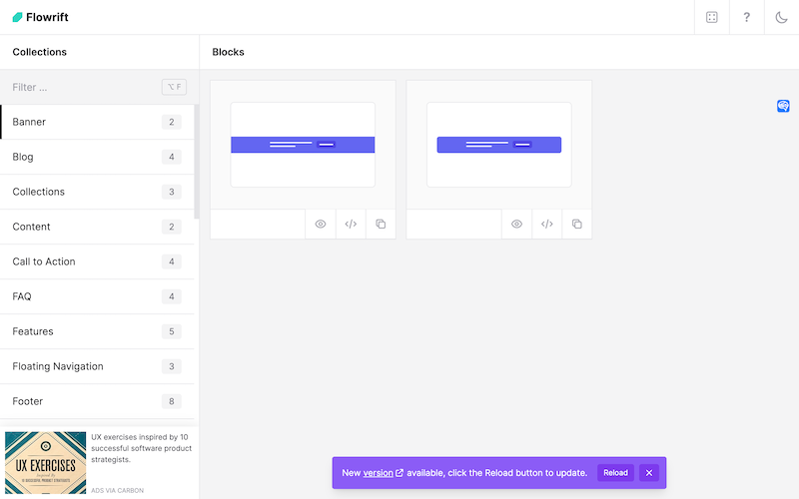This screenshot has height=499, width=799.
Task: Click the UX Exercises ad image
Action: 46,462
